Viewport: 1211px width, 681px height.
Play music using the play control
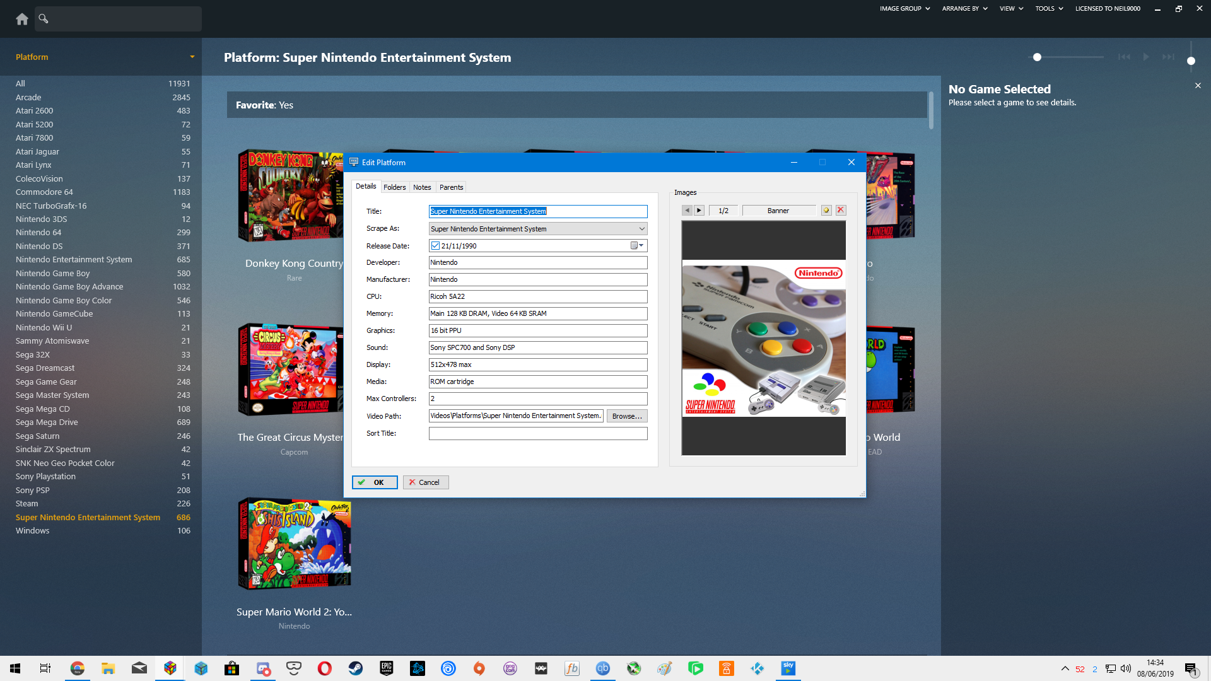(1146, 57)
